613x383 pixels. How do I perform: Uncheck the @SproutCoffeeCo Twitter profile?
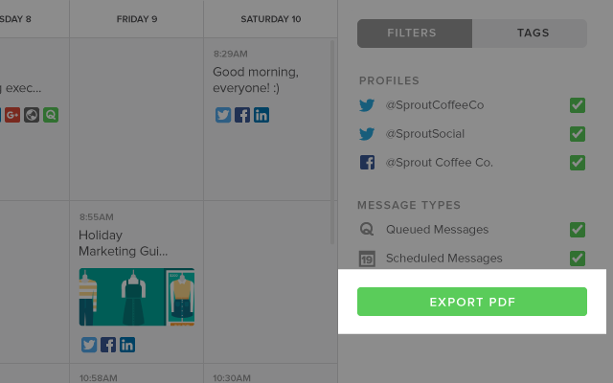pyautogui.click(x=578, y=105)
